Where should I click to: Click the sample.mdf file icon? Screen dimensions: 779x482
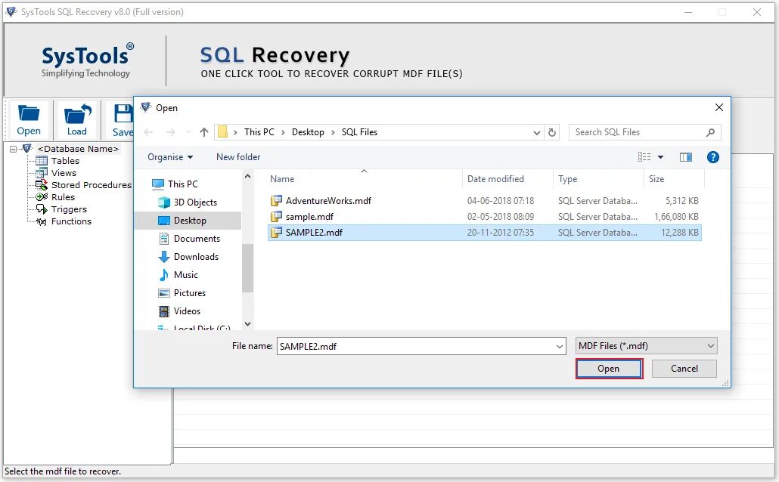pyautogui.click(x=276, y=216)
